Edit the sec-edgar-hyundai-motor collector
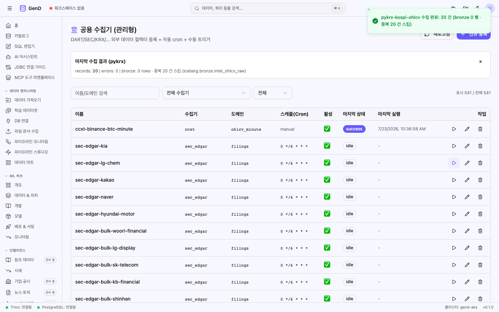Screen dimensions: 499x312 click(467, 214)
